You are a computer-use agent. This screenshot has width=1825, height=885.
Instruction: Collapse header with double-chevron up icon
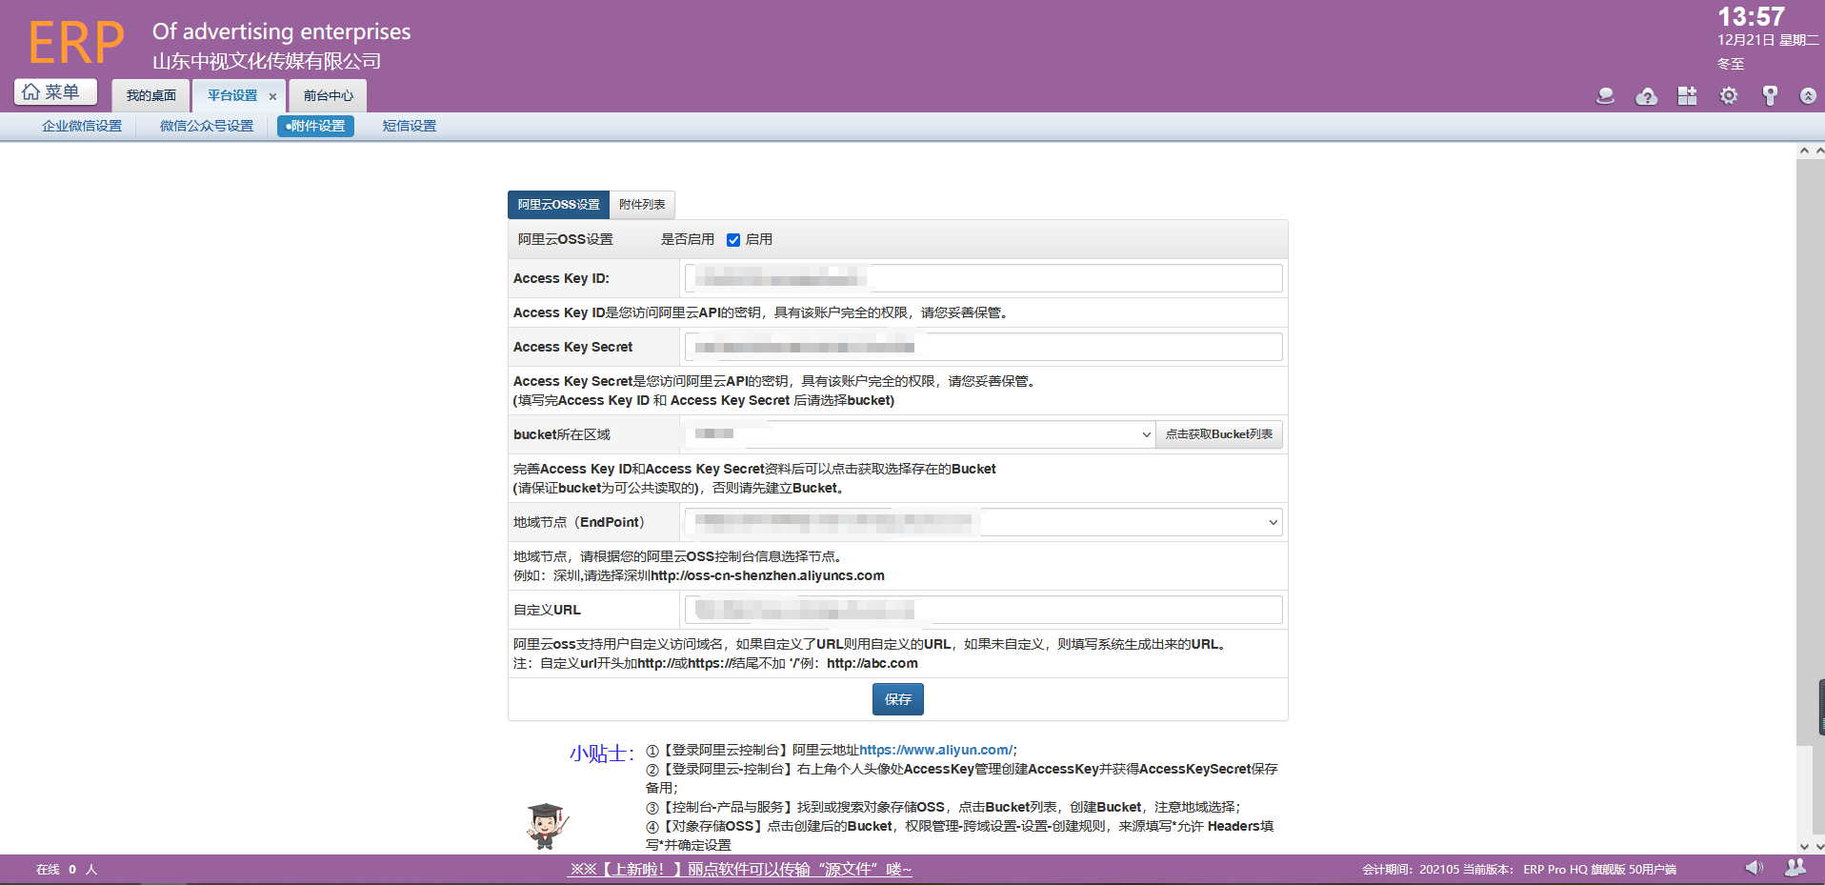1808,95
